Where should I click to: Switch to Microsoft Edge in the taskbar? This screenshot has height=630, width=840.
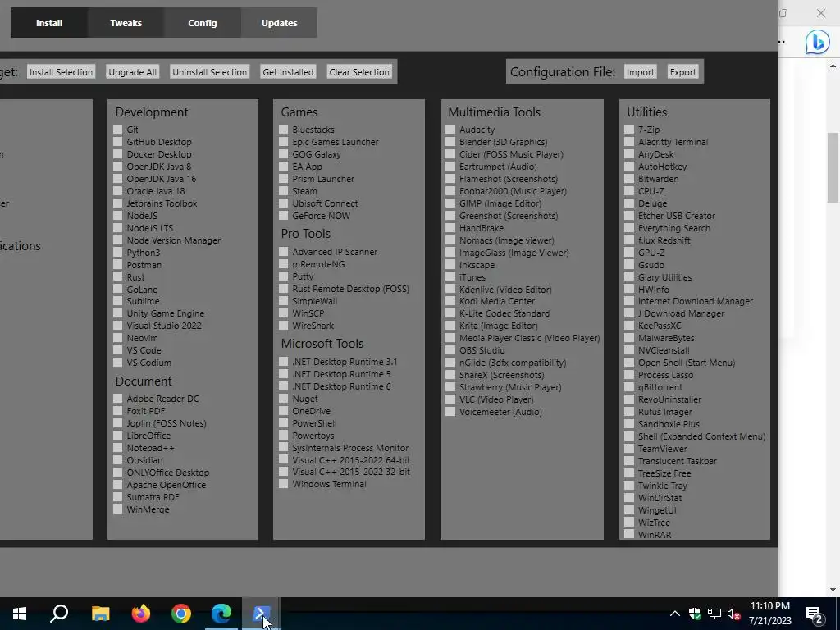point(221,614)
